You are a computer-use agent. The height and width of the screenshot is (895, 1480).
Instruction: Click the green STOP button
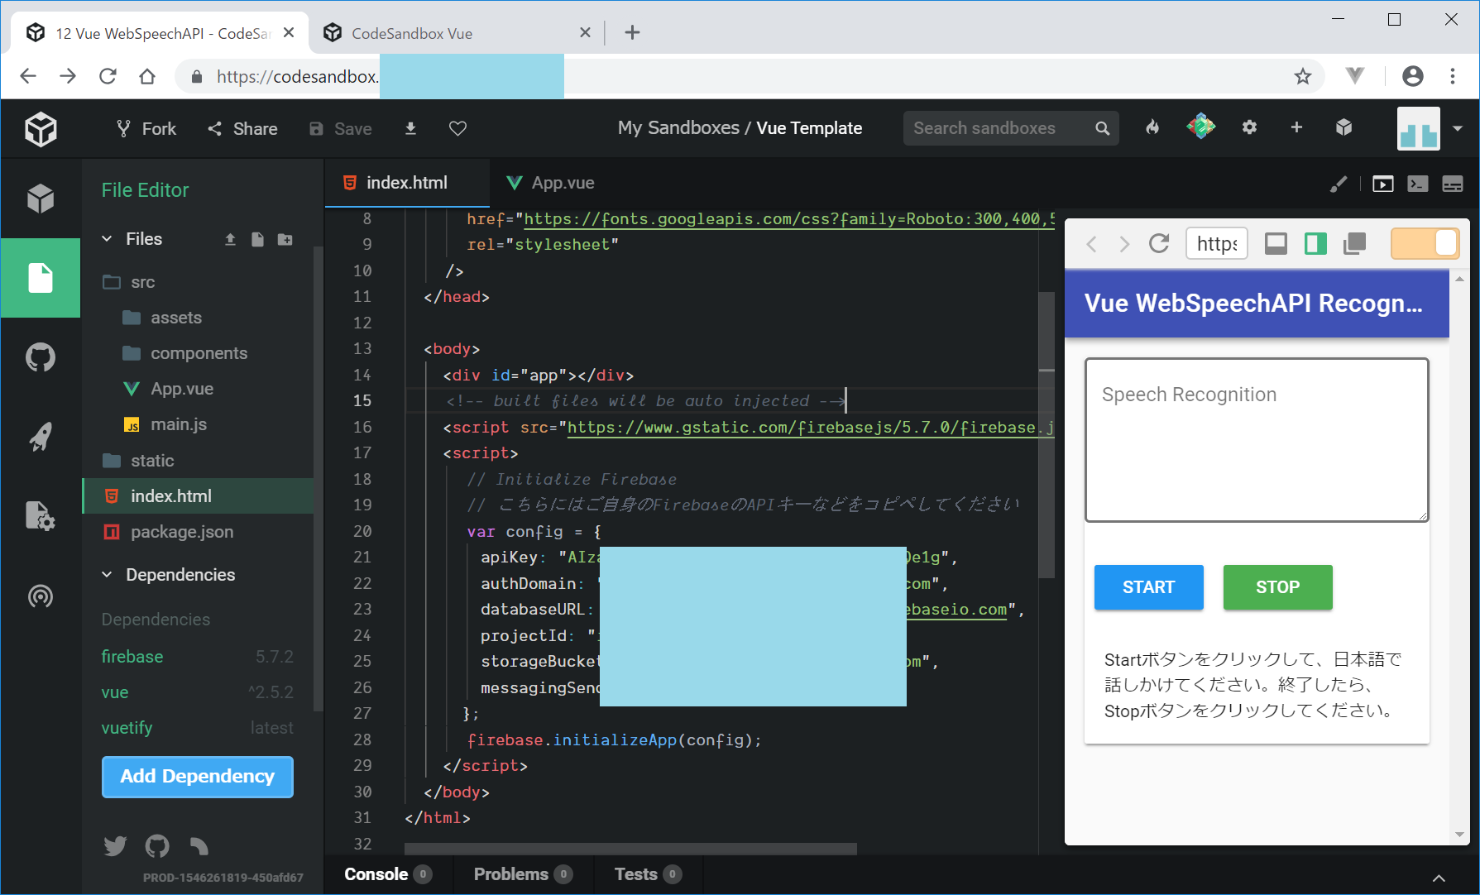coord(1278,587)
